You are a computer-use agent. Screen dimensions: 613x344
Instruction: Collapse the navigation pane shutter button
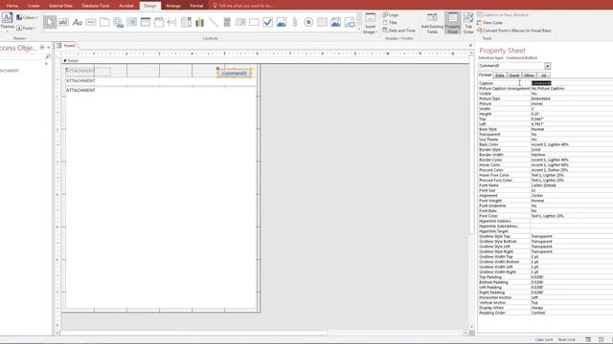(49, 48)
